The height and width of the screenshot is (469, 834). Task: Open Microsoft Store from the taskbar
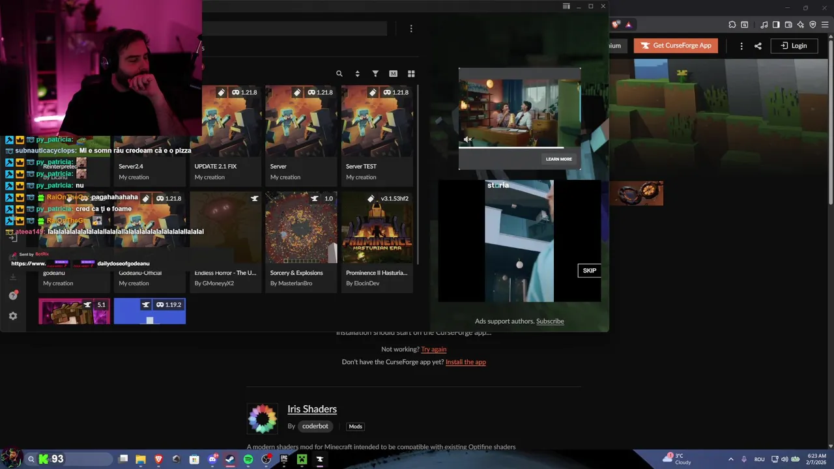194,459
